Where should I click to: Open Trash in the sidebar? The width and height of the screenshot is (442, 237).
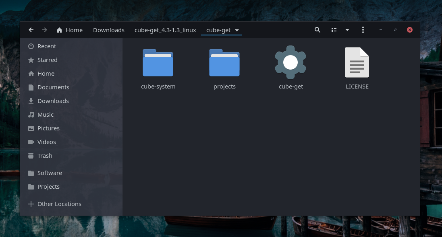click(45, 156)
